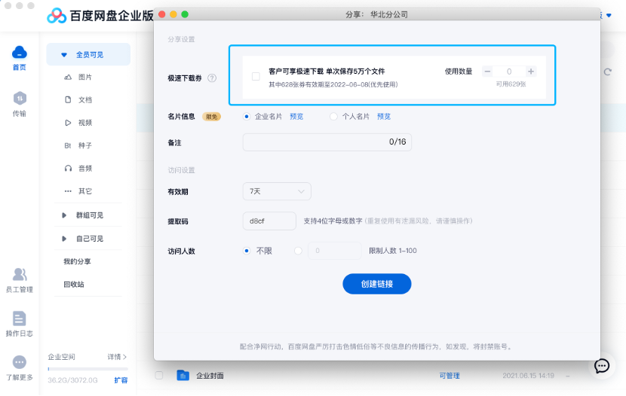Click the coupon quantity value field
The image size is (626, 396).
tap(509, 72)
